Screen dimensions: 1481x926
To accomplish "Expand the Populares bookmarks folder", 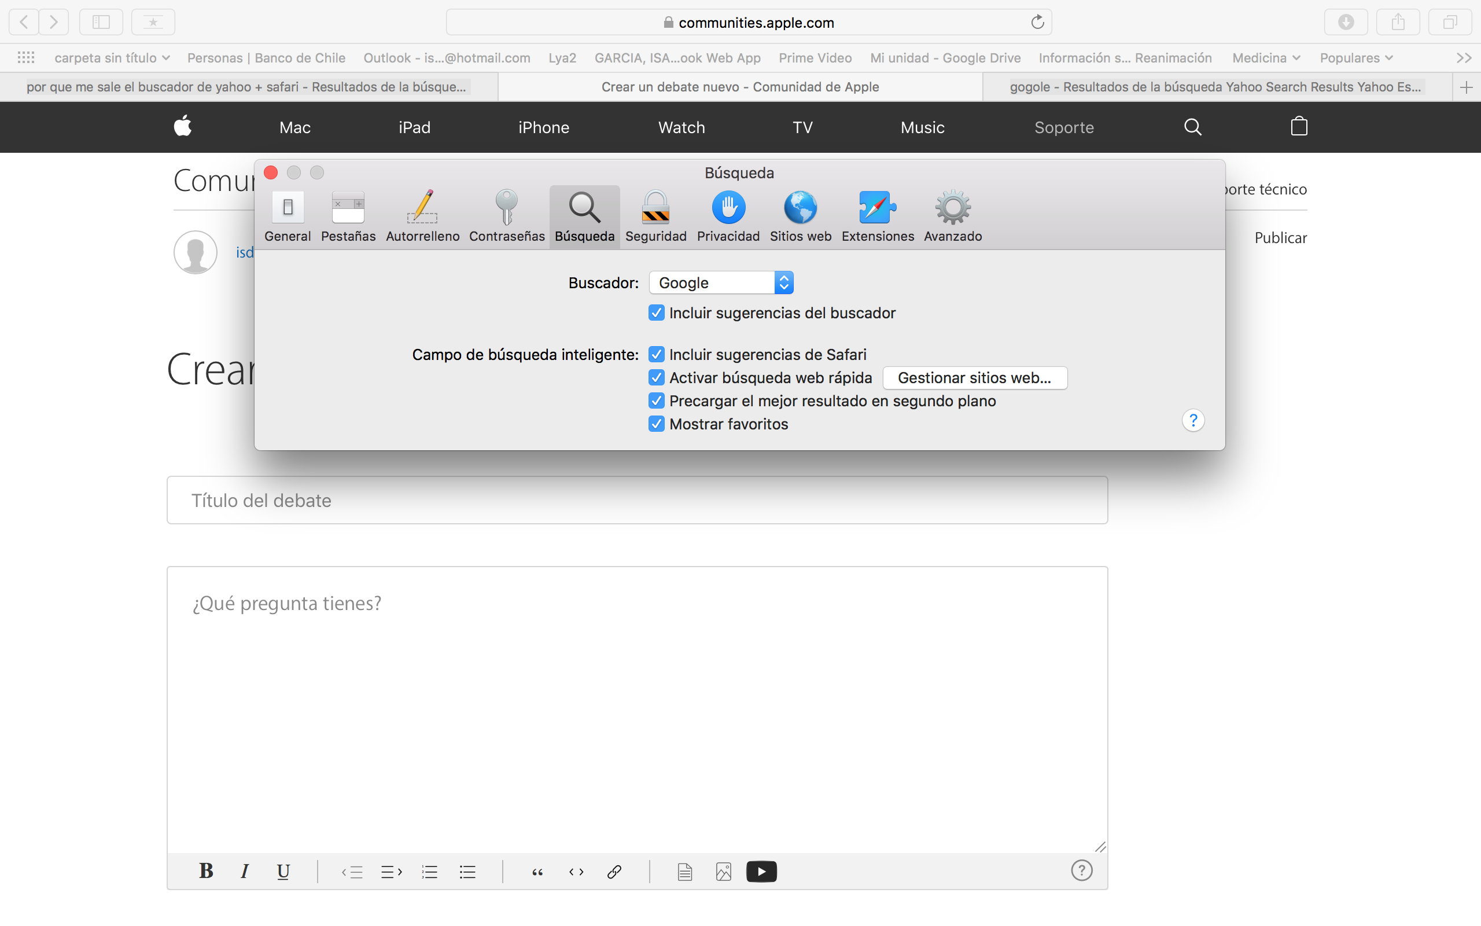I will [x=1355, y=57].
